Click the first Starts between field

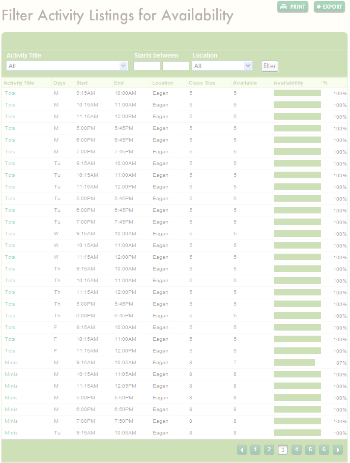pos(147,66)
